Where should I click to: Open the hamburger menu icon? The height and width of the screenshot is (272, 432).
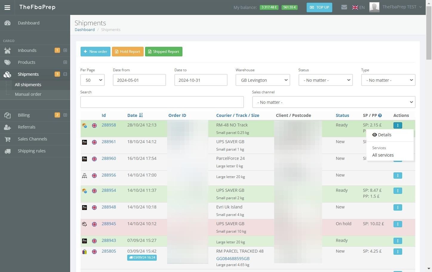[x=7, y=7]
